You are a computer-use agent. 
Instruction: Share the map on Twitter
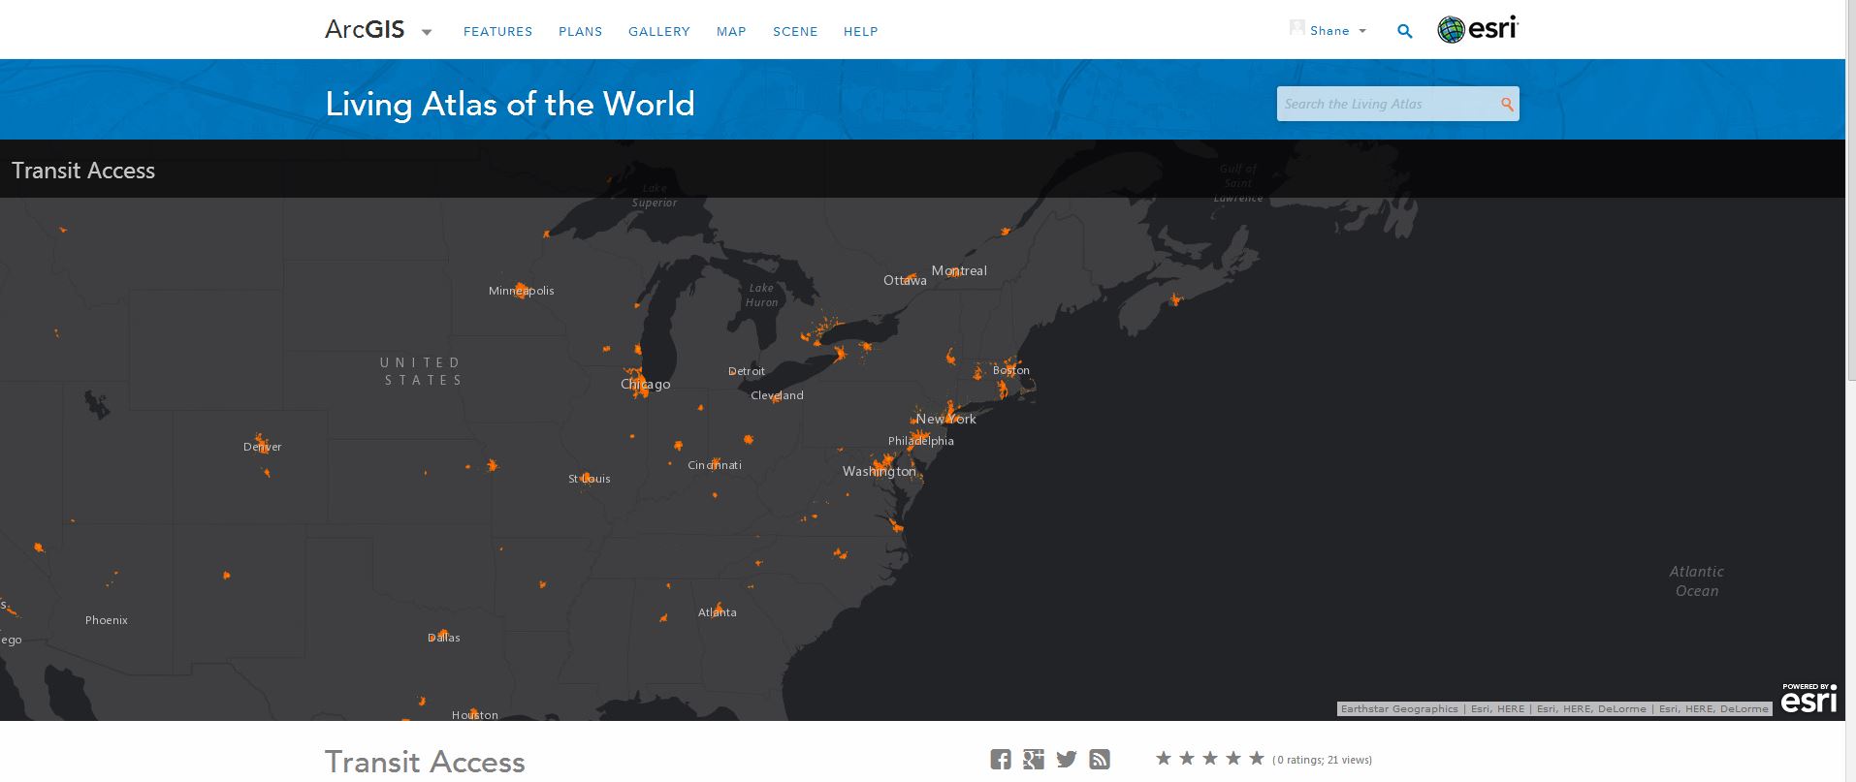pos(1067,760)
